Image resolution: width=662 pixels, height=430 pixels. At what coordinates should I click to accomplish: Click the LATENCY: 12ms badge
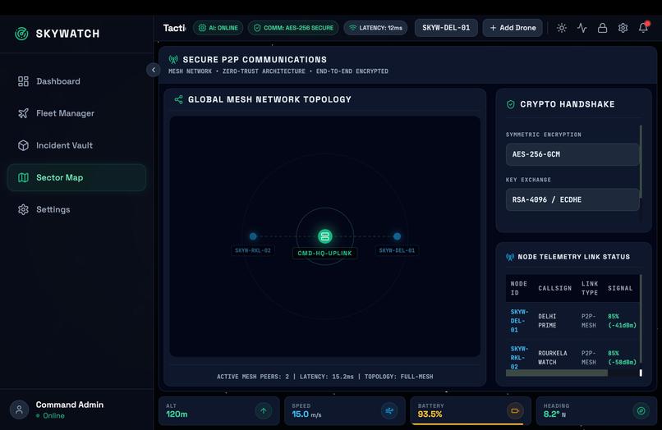(375, 28)
